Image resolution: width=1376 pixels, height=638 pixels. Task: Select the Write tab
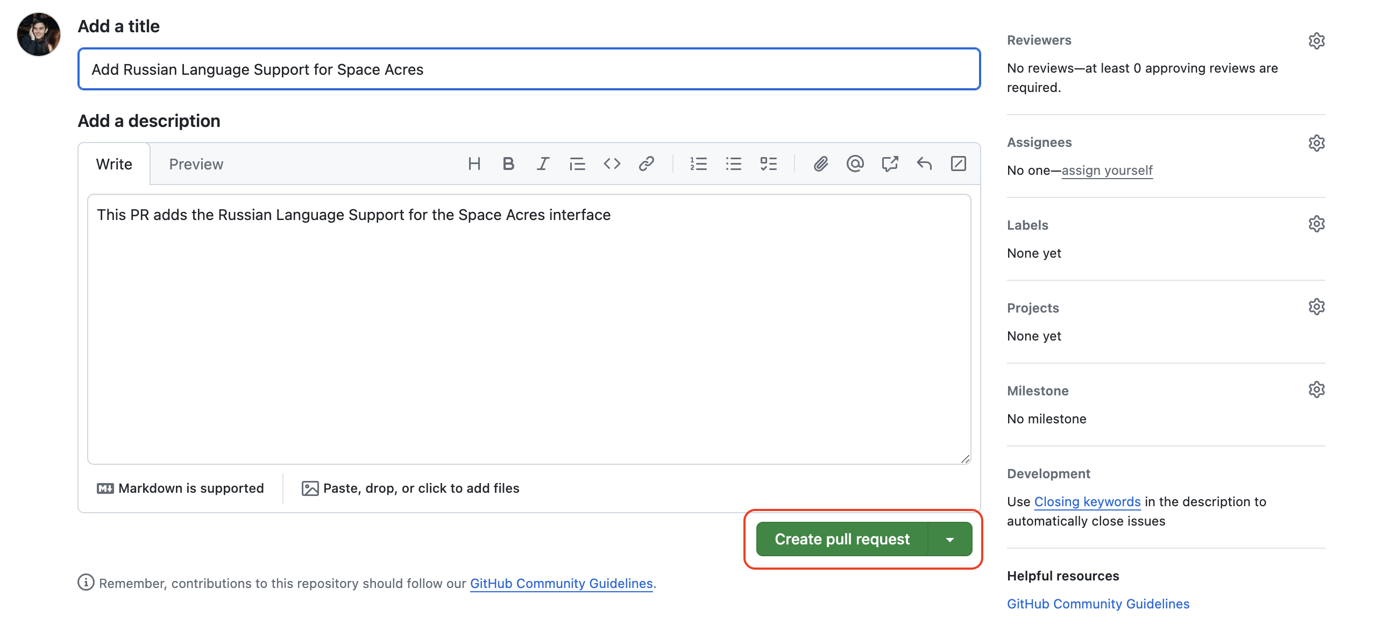point(114,164)
